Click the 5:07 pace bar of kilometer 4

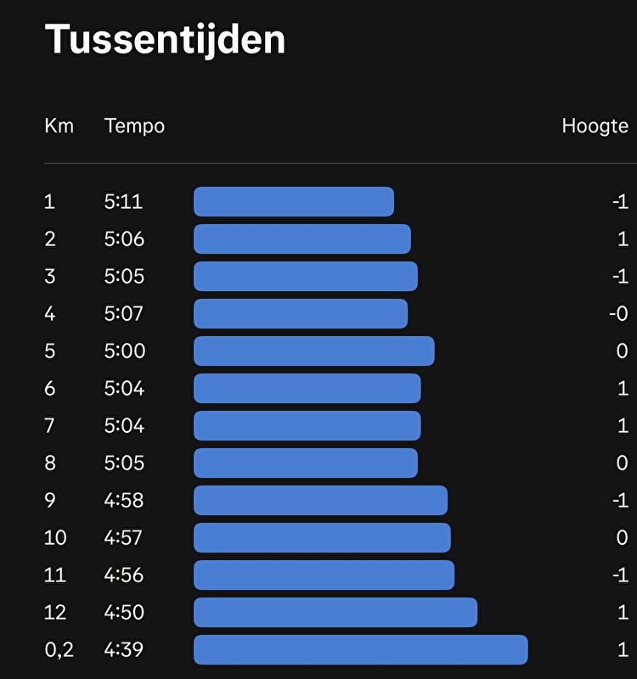[x=301, y=314]
